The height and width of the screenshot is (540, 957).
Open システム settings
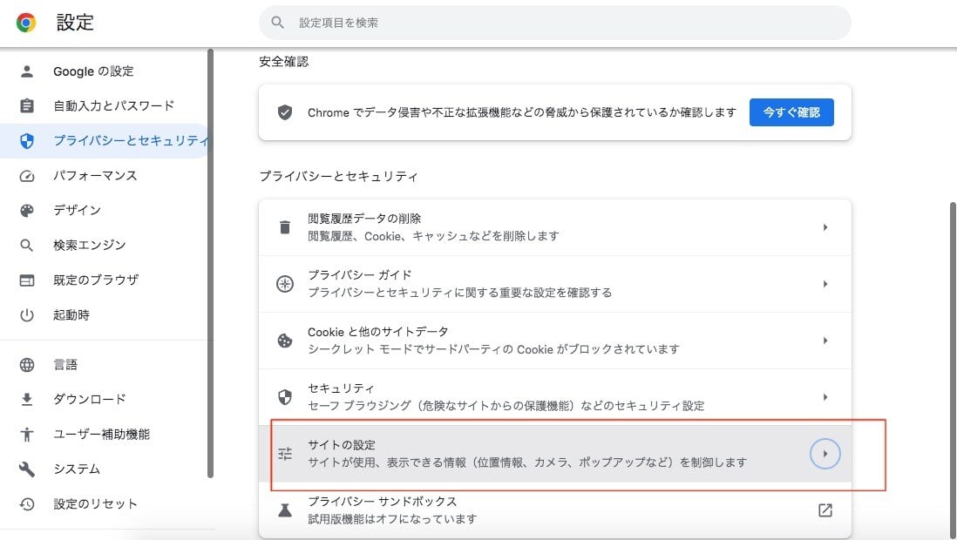coord(77,469)
